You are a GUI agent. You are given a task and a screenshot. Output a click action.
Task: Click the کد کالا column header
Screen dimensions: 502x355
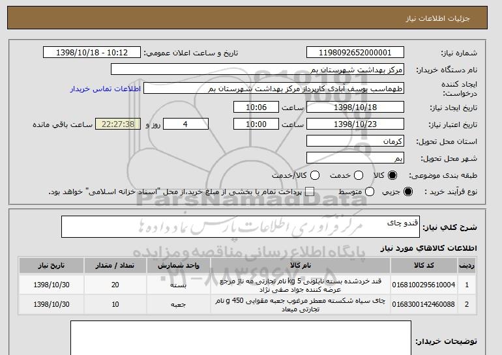[x=424, y=266]
